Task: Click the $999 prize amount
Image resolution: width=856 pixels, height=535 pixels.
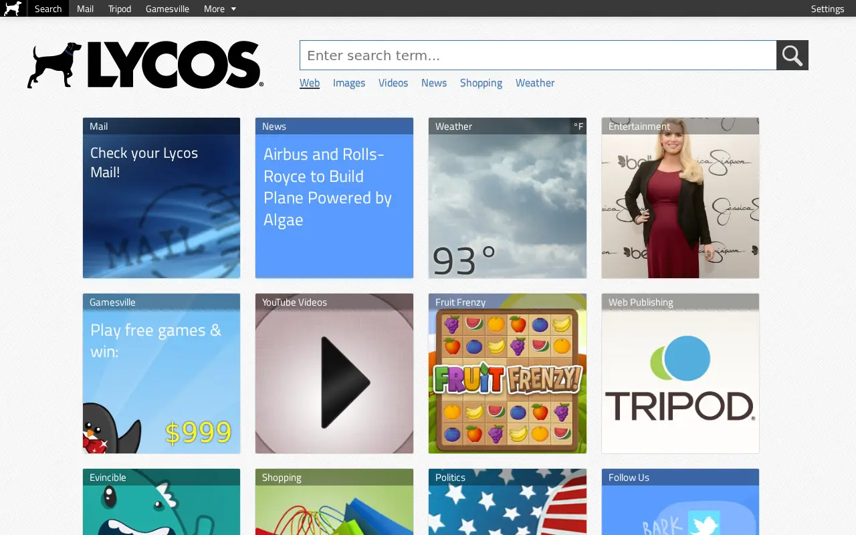Action: point(198,433)
